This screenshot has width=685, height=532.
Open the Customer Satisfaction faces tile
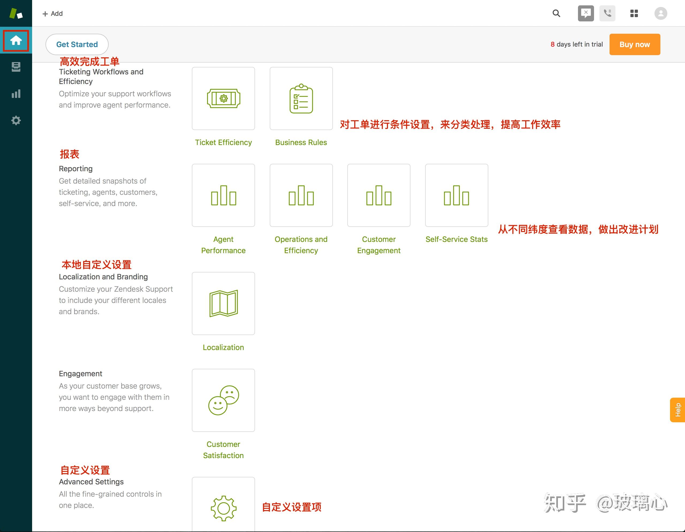tap(223, 400)
